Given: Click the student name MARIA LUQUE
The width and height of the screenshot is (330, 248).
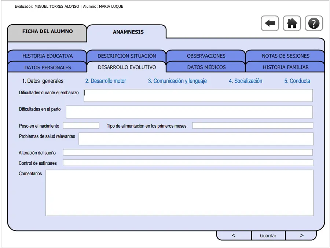Looking at the screenshot, I should tap(111, 6).
